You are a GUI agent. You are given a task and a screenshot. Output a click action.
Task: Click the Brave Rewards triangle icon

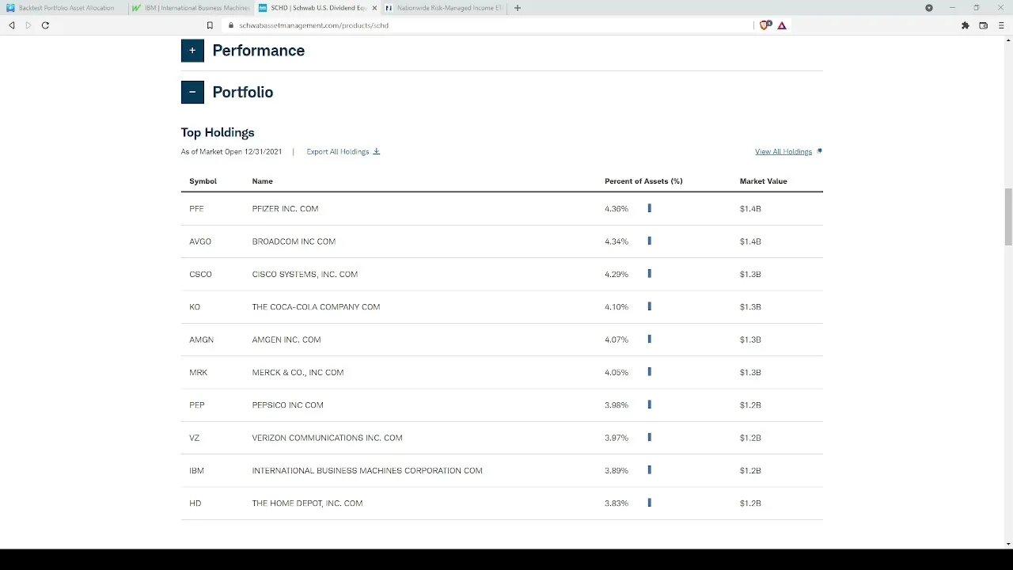coord(782,25)
